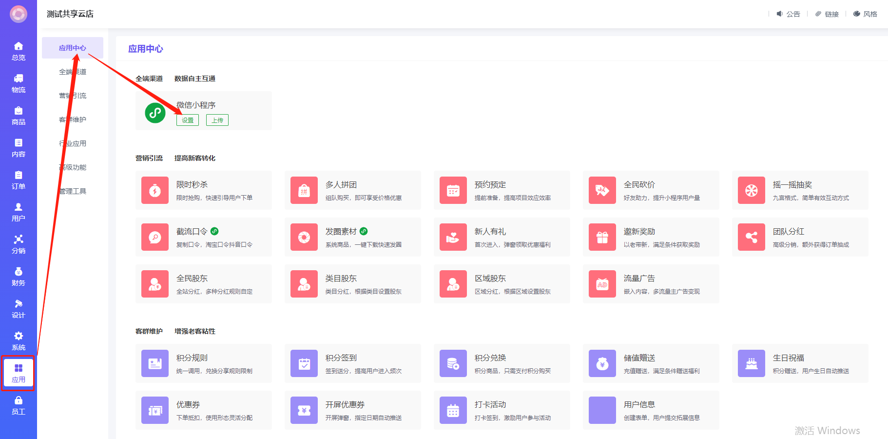This screenshot has height=439, width=888.
Task: Select the 积分签到 check-in icon
Action: pos(304,363)
